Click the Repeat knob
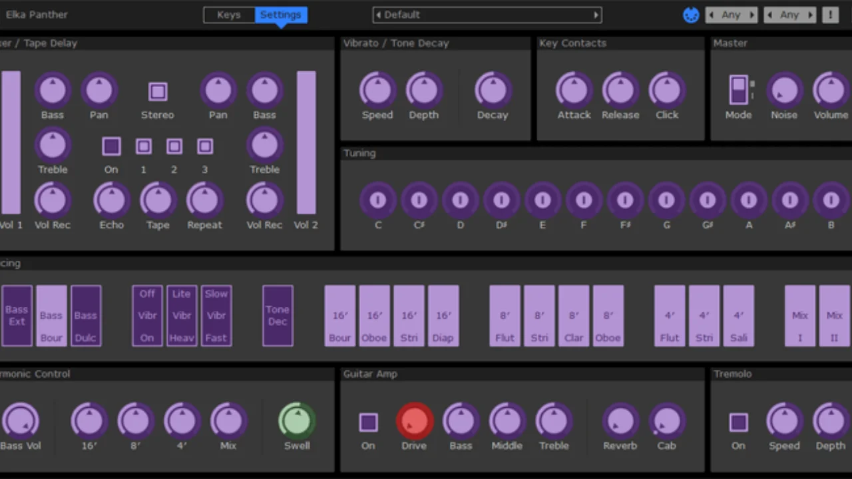Screen dimensions: 852x479 [x=204, y=200]
